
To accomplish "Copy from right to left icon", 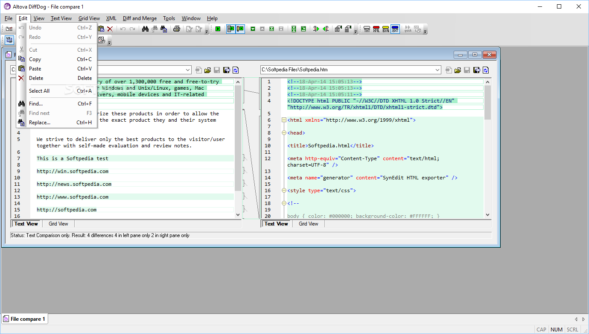I will pyautogui.click(x=326, y=29).
